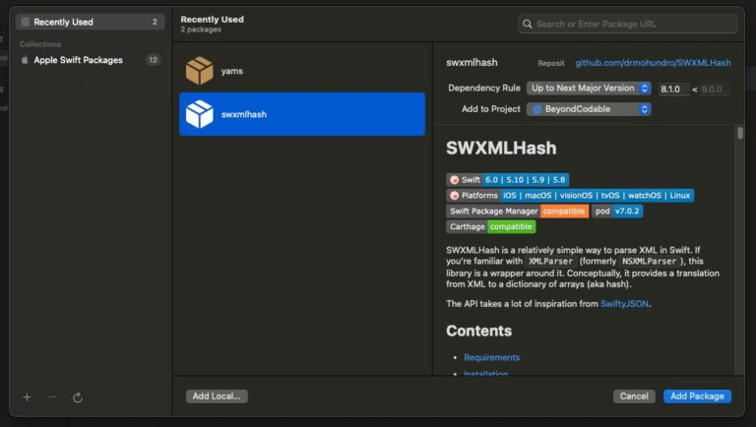
Task: Click the white swxmlhash package box icon
Action: (x=199, y=114)
